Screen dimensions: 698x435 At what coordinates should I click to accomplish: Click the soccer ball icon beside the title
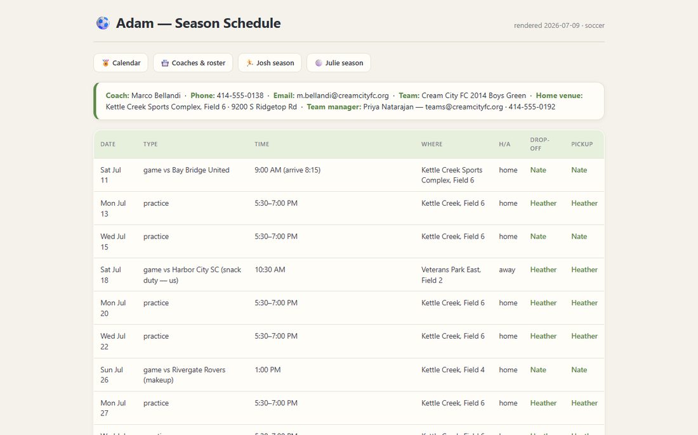pyautogui.click(x=103, y=23)
